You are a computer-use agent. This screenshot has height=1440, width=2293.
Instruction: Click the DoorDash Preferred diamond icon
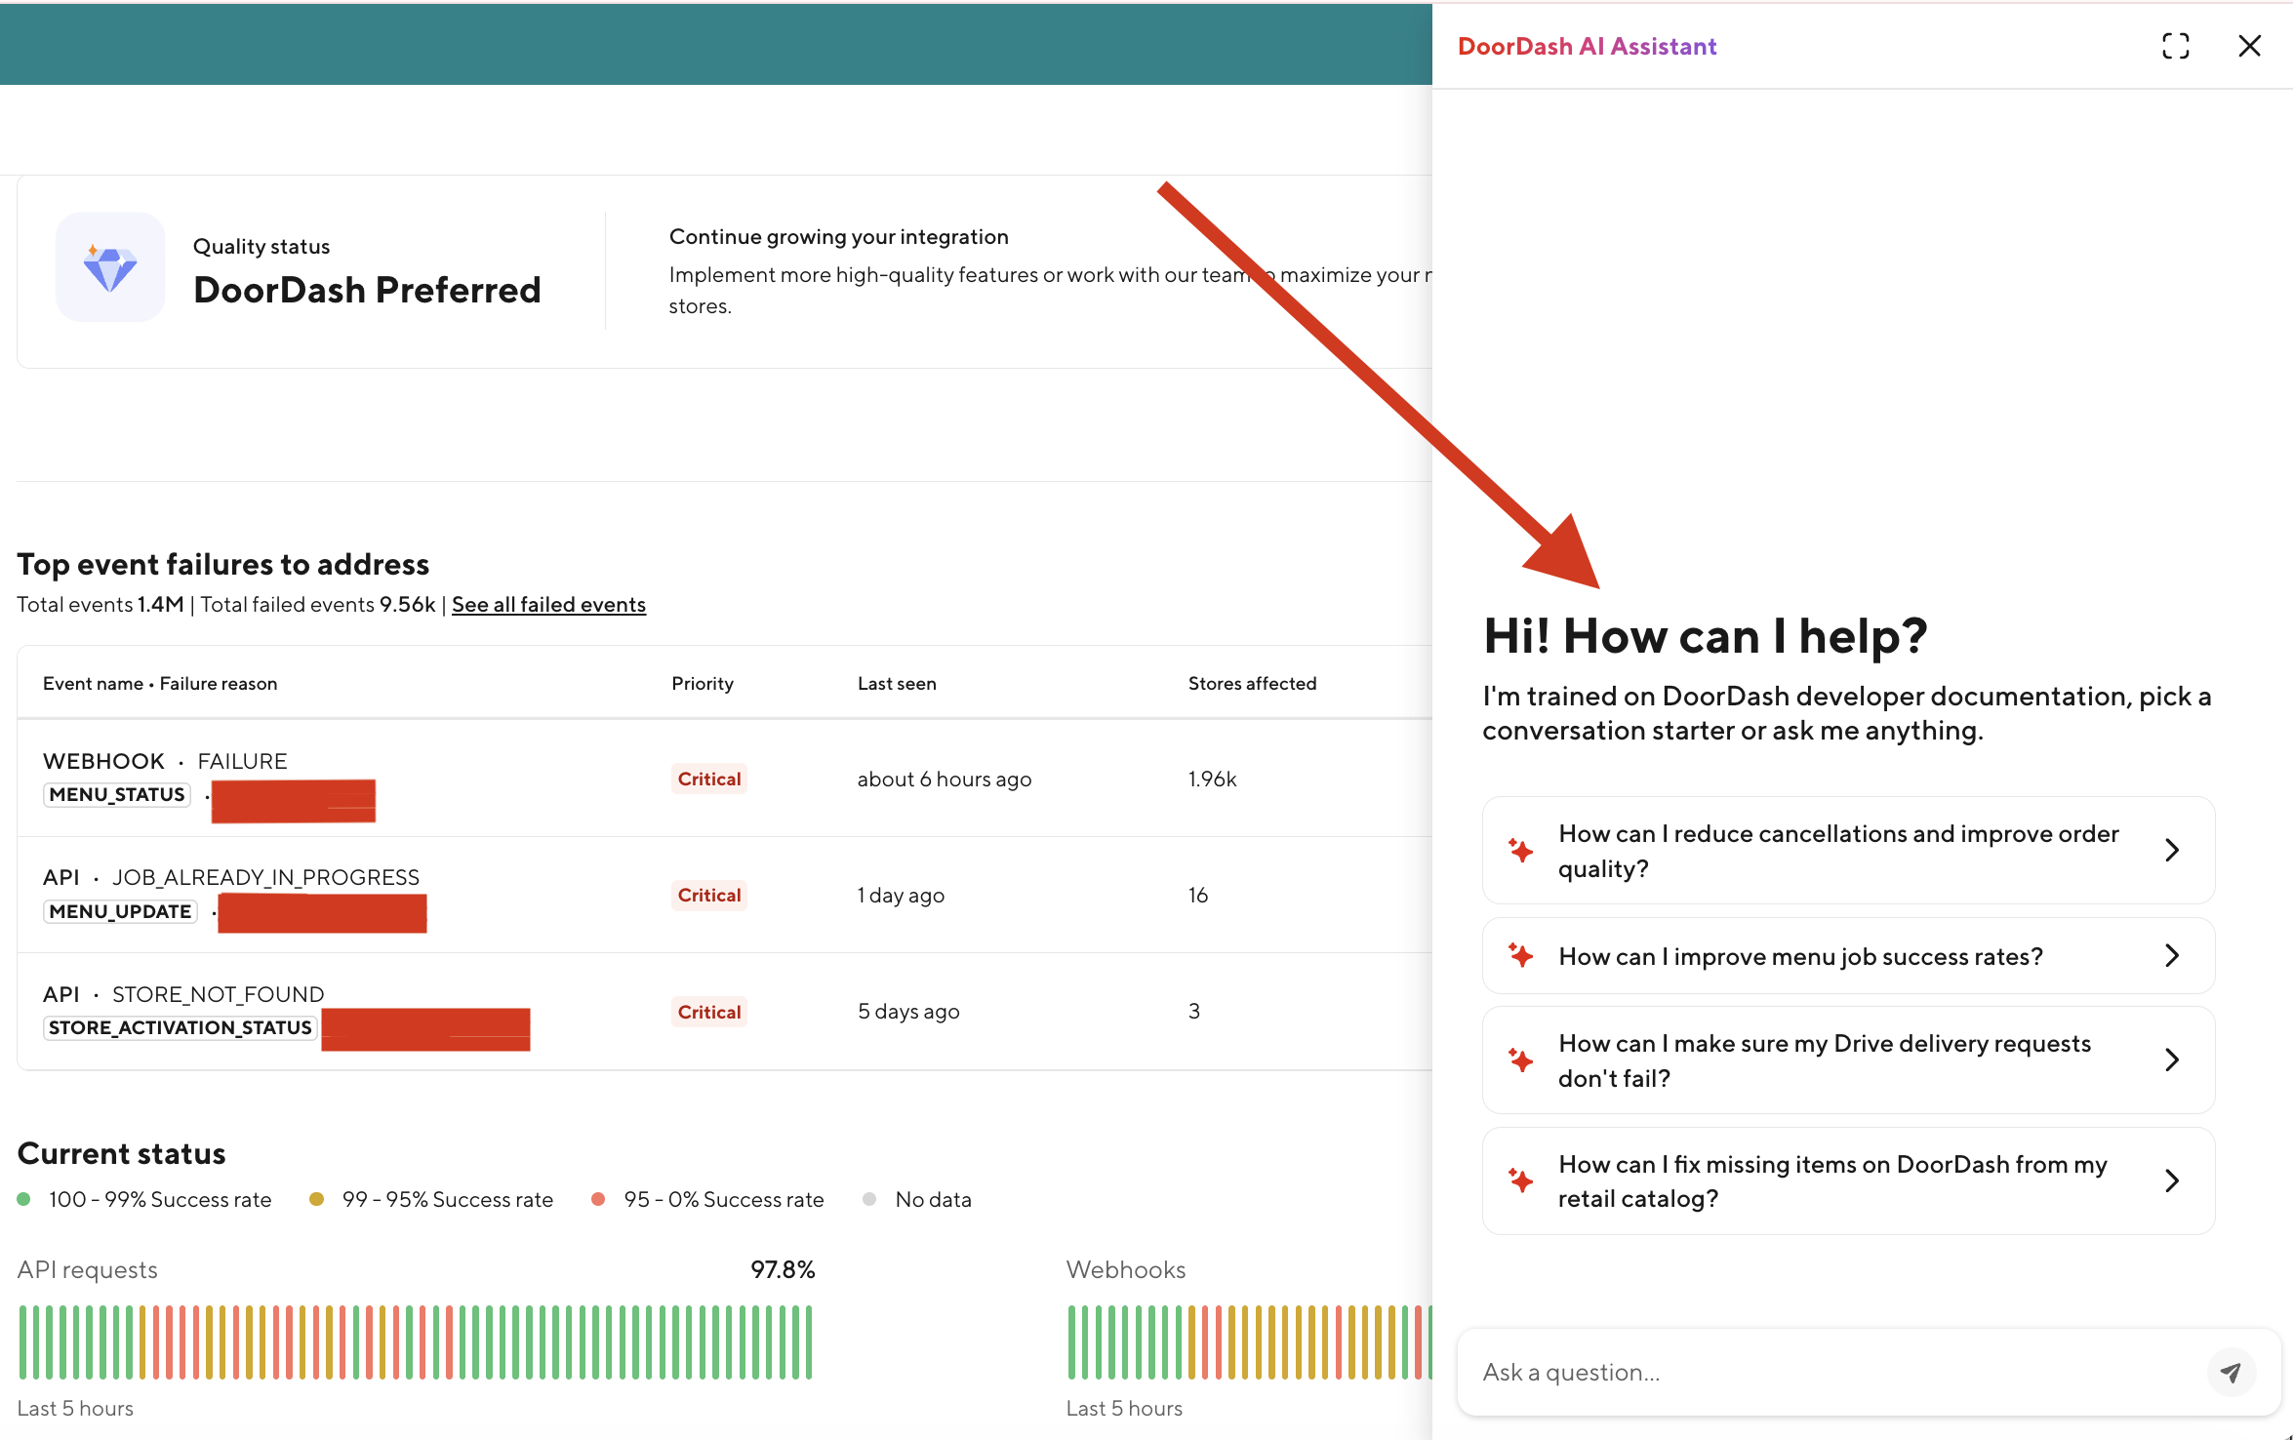pos(110,267)
